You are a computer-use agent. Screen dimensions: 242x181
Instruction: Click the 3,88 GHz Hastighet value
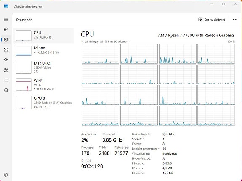tap(112, 140)
